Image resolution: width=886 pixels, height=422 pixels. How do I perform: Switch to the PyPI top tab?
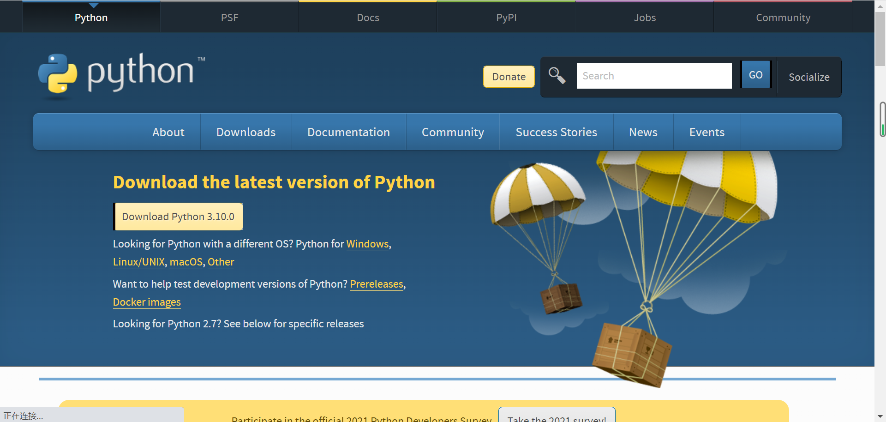506,18
